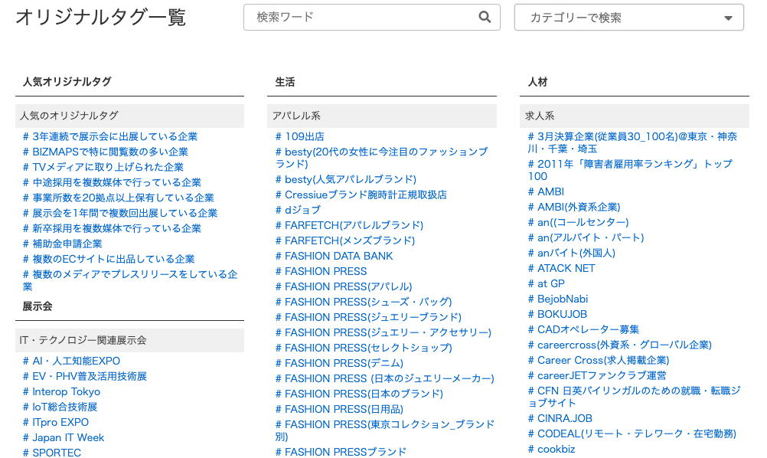Open TVメディアに取り上げられた企業 tag link
This screenshot has width=767, height=458.
tap(107, 167)
